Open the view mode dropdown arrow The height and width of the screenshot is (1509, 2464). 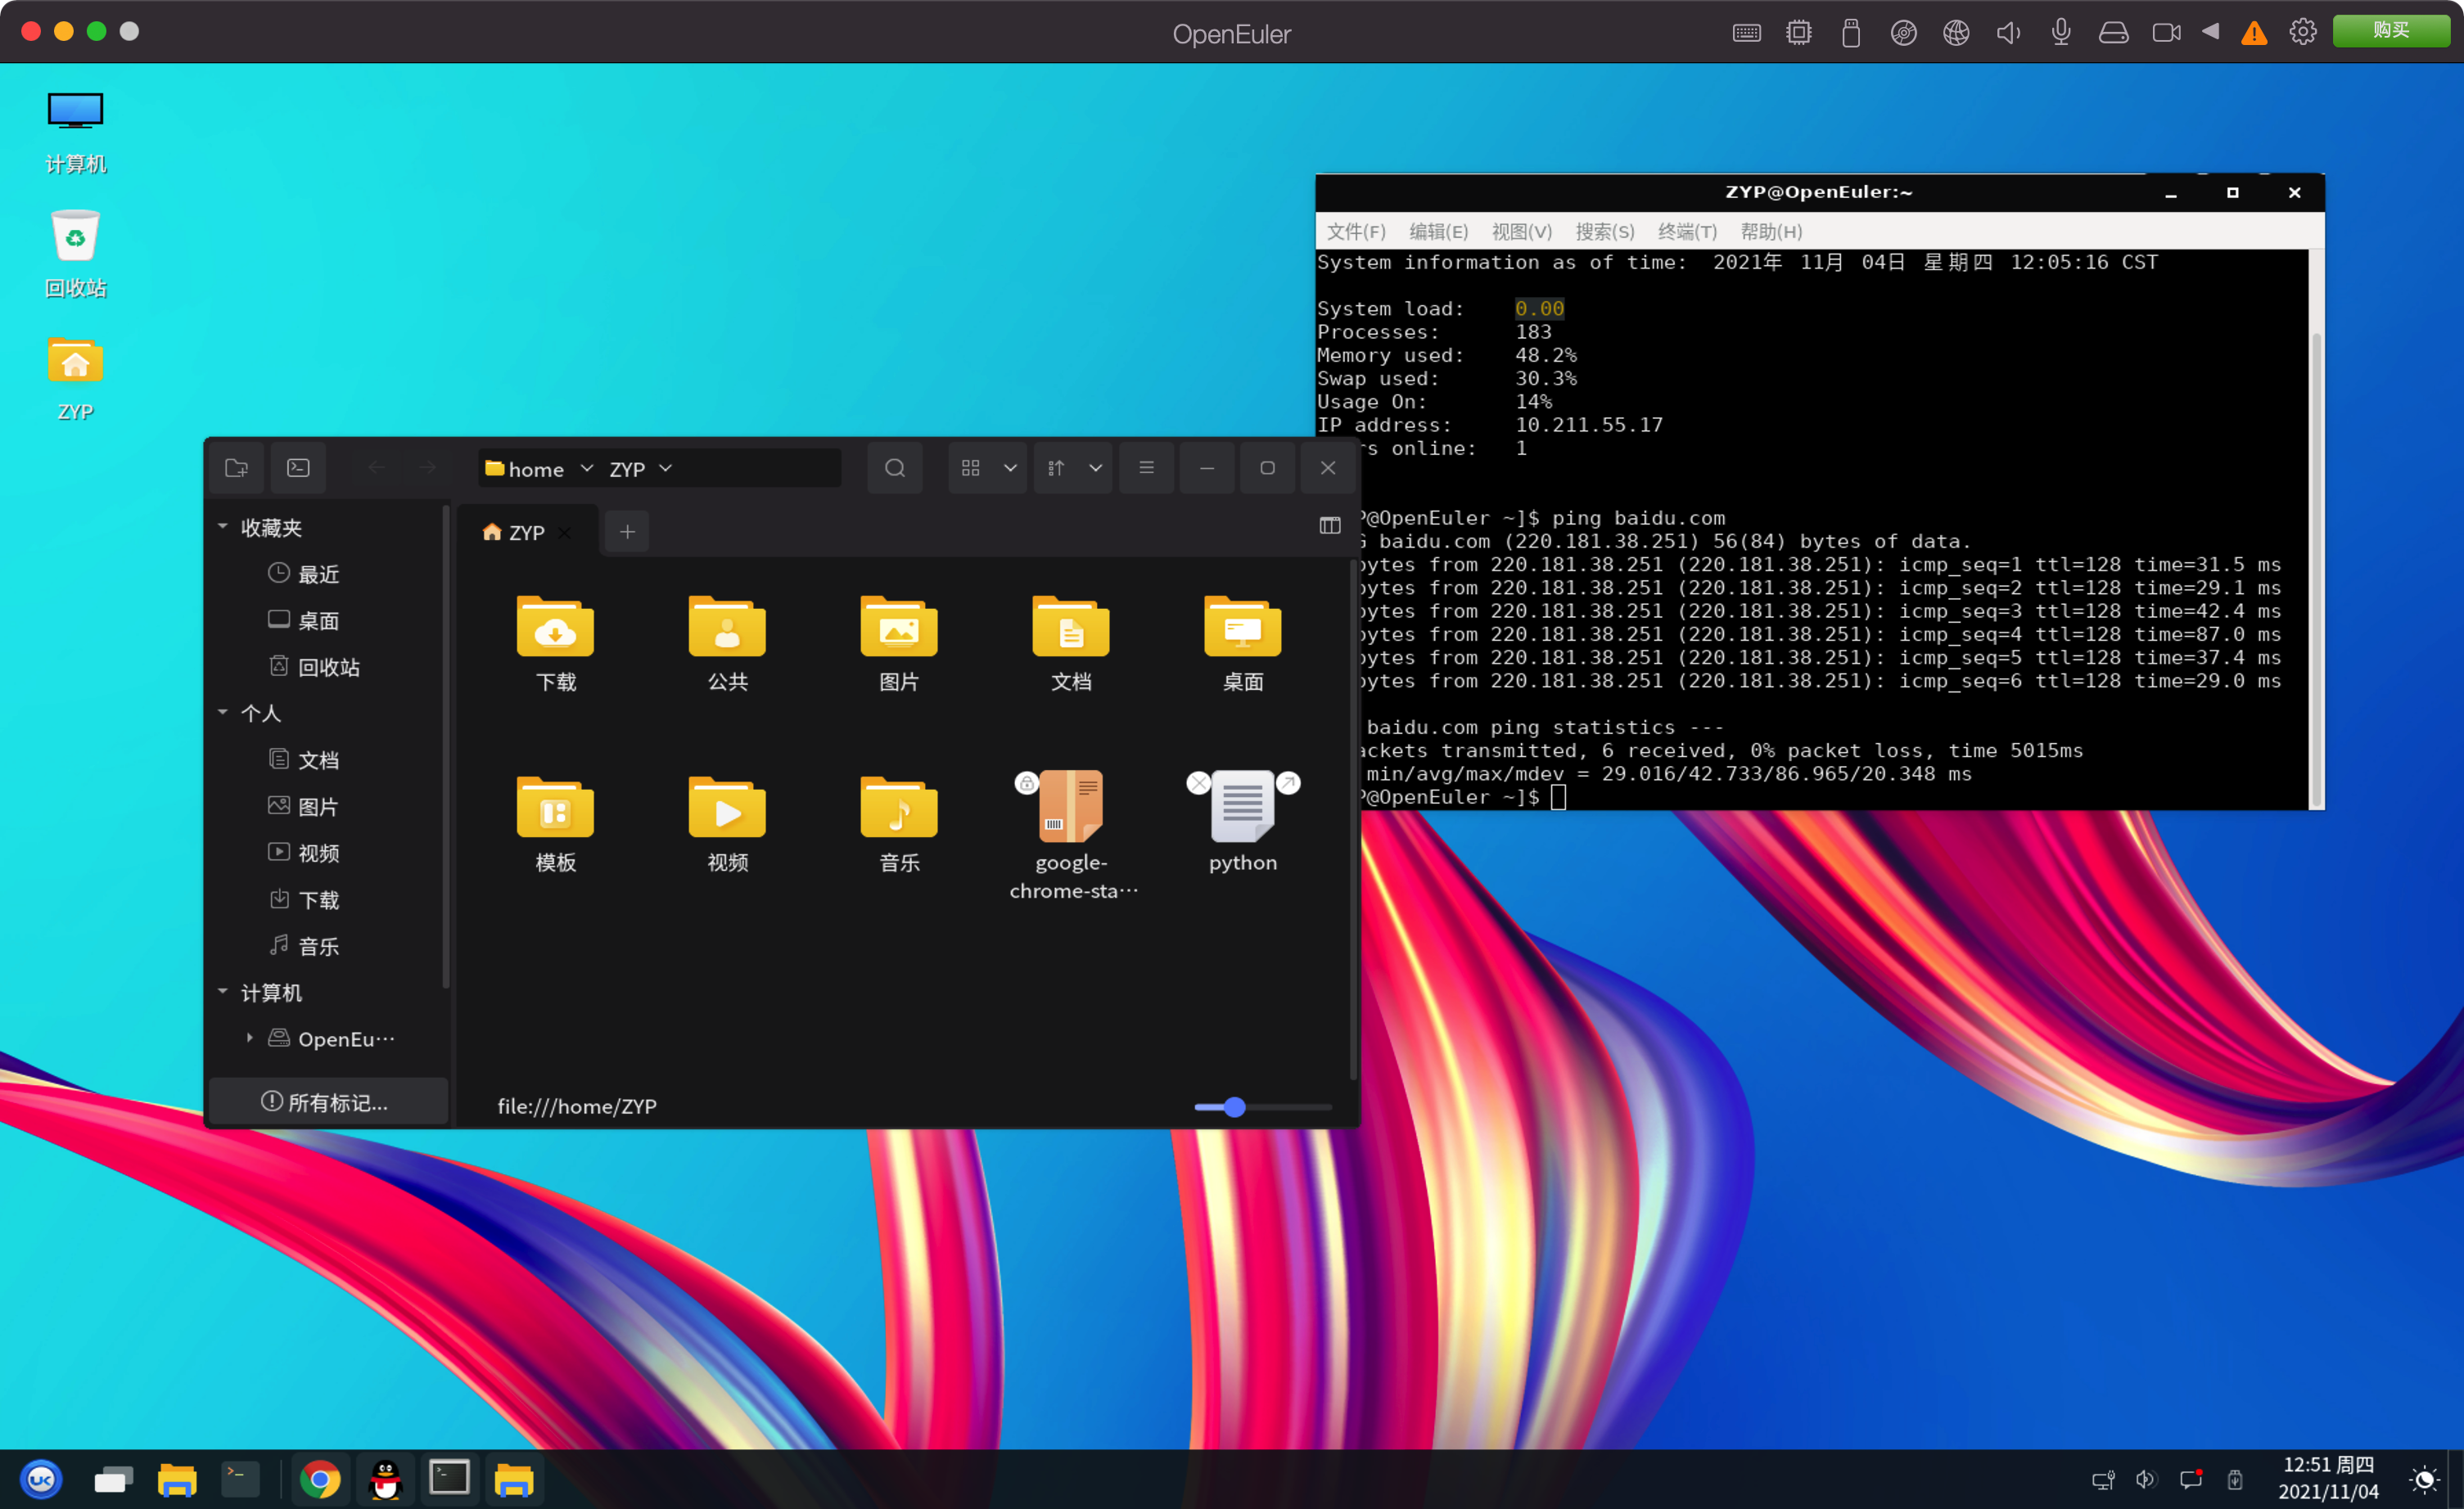tap(1010, 468)
